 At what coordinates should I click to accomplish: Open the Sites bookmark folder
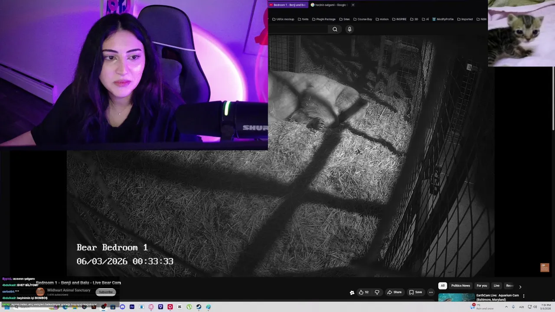(344, 19)
